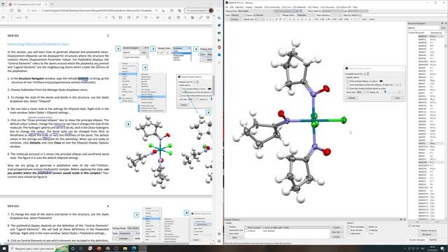Click the Manage Styles button

(x=288, y=15)
